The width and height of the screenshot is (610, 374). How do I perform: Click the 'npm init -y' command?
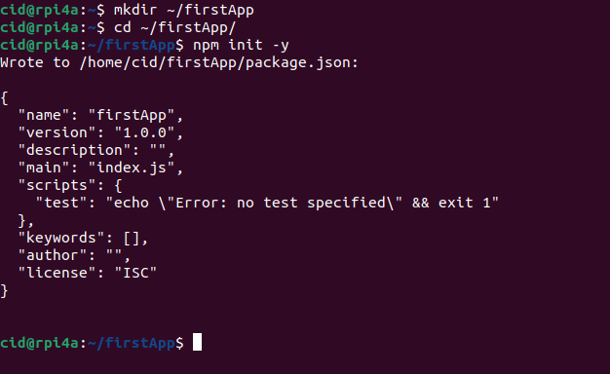[241, 45]
